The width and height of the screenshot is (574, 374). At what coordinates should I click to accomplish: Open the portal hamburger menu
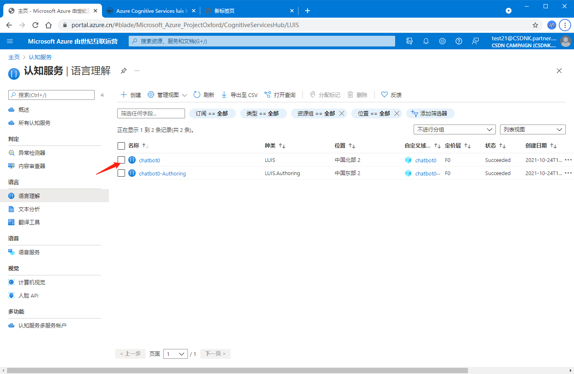[x=10, y=41]
